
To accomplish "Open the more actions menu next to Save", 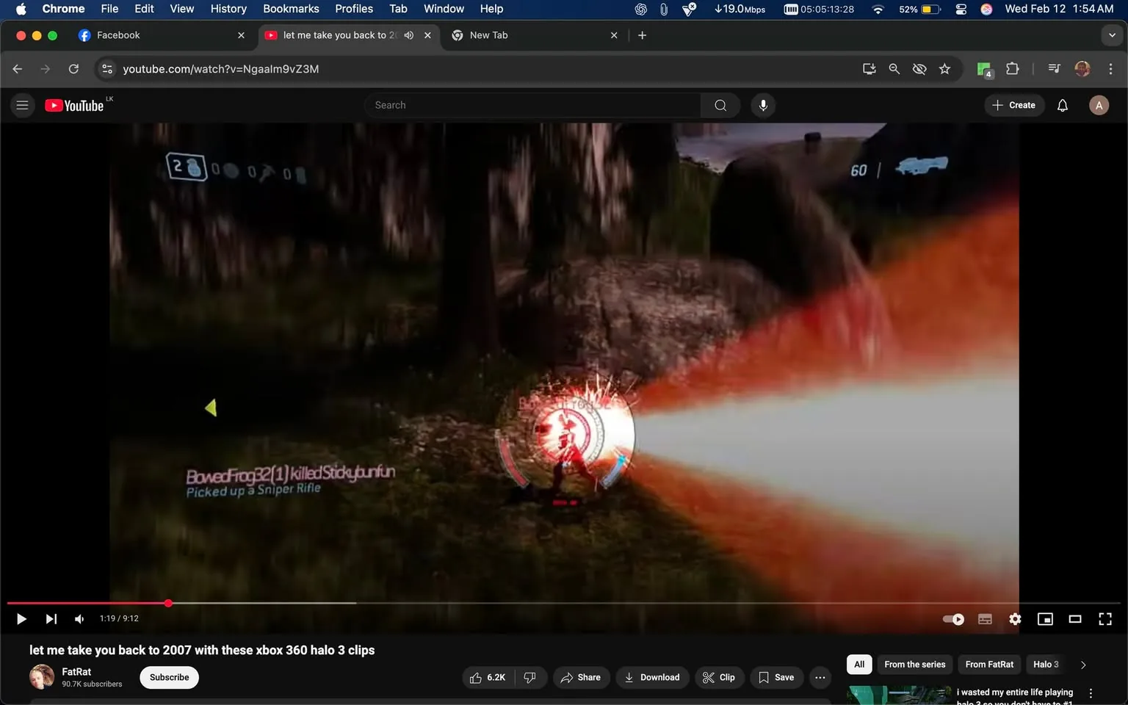I will click(820, 677).
